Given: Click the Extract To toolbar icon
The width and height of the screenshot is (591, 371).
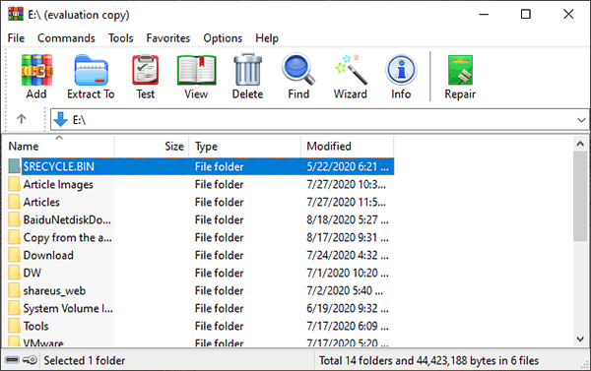Looking at the screenshot, I should pyautogui.click(x=92, y=70).
